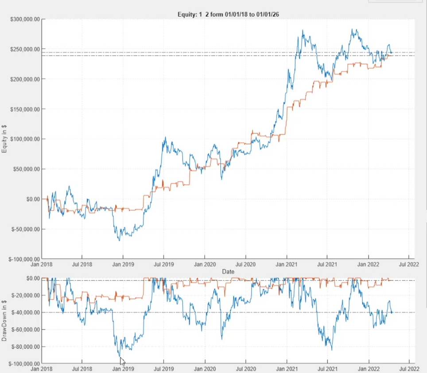Click the equity curve peak near $280,000
Screen dimensions: 427x373
tap(303, 30)
